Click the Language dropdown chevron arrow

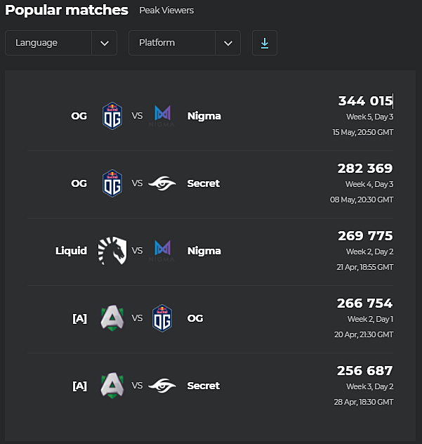point(105,43)
